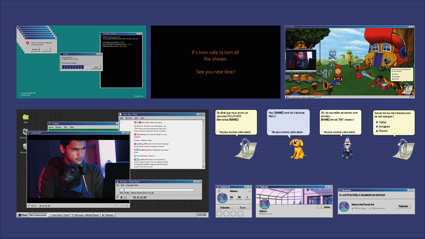Click 'Non merci' button in Error dialog
This screenshot has height=239, width=425.
click(46, 49)
